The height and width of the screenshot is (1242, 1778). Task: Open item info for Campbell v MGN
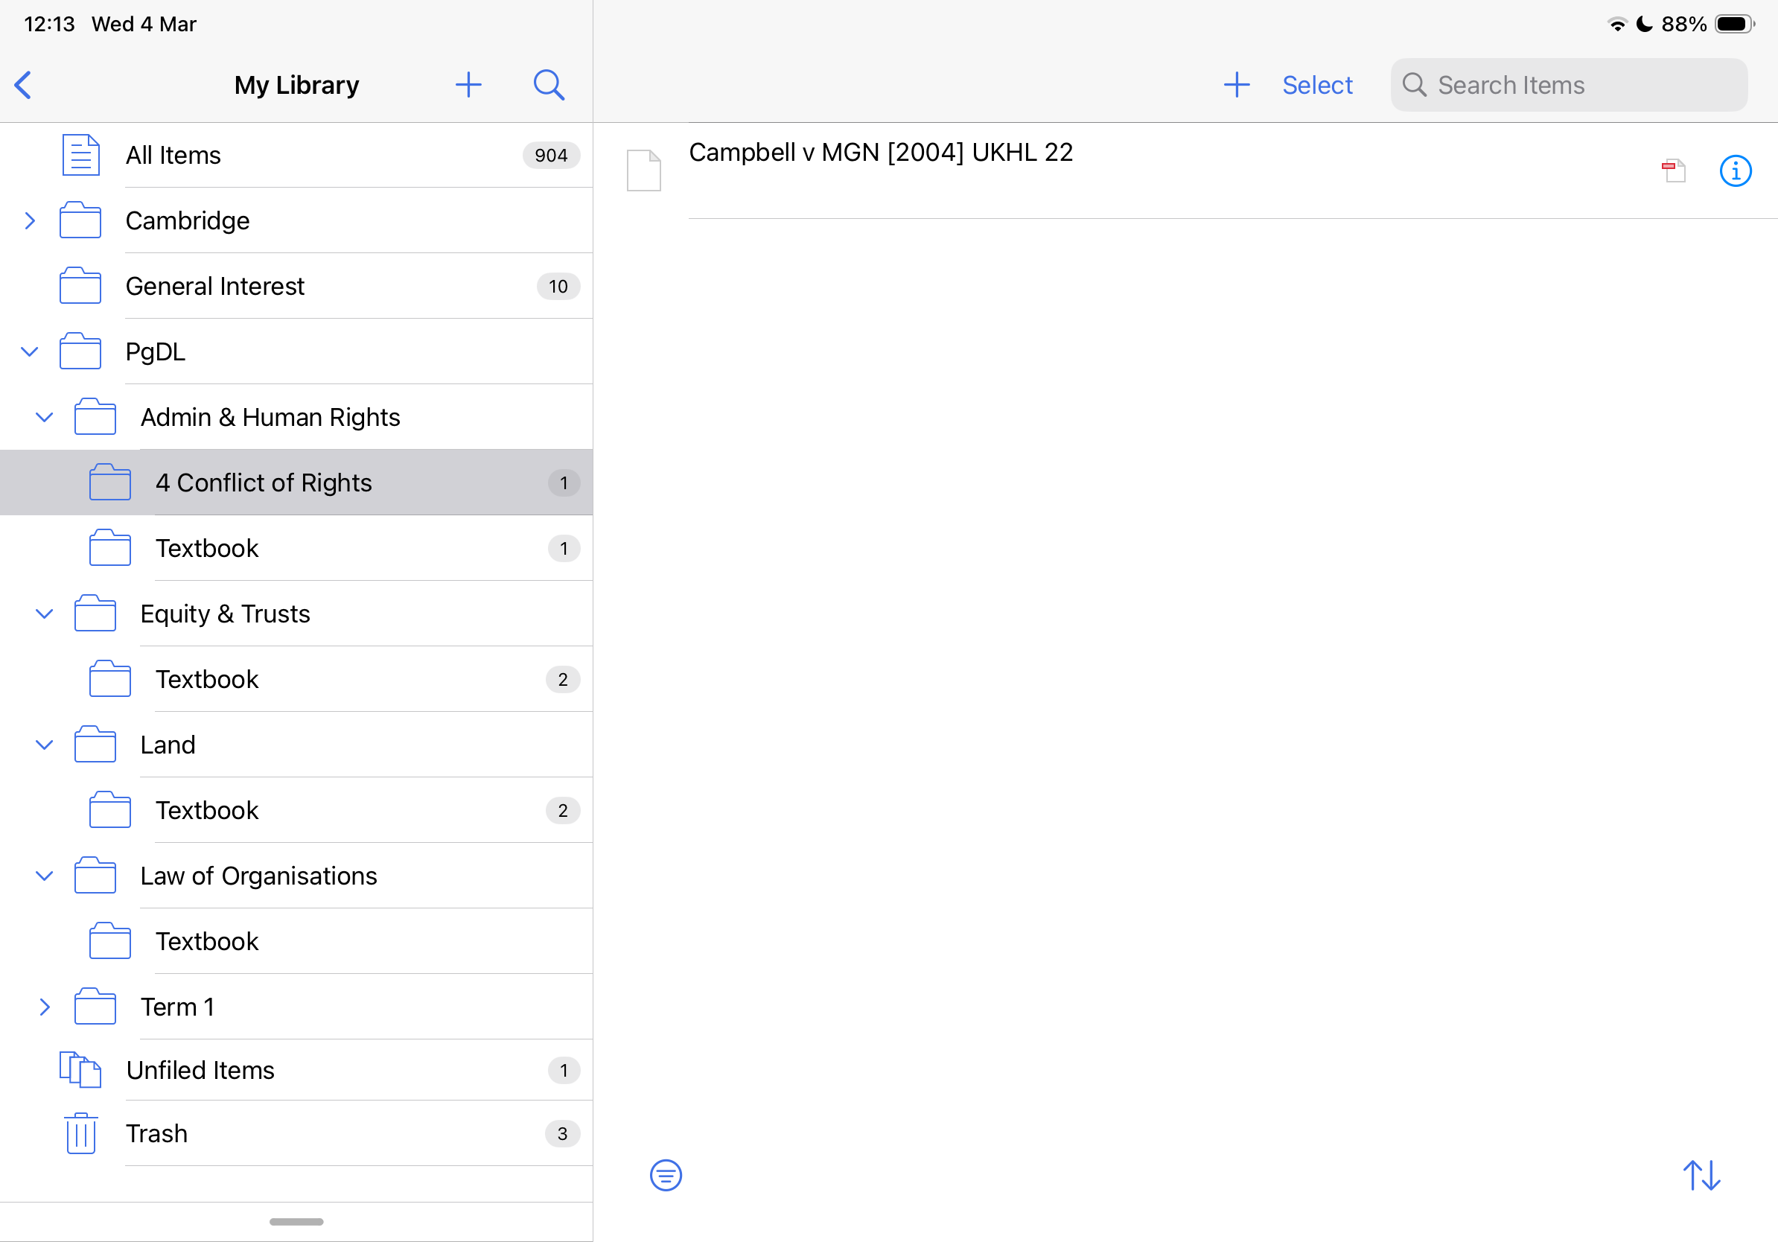[1735, 171]
